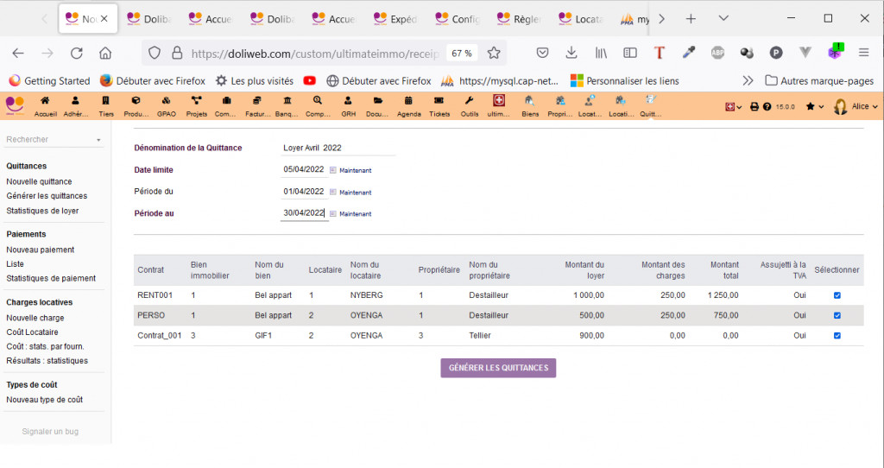The height and width of the screenshot is (468, 884).
Task: Open the Rechercher search dropdown
Action: (x=54, y=139)
